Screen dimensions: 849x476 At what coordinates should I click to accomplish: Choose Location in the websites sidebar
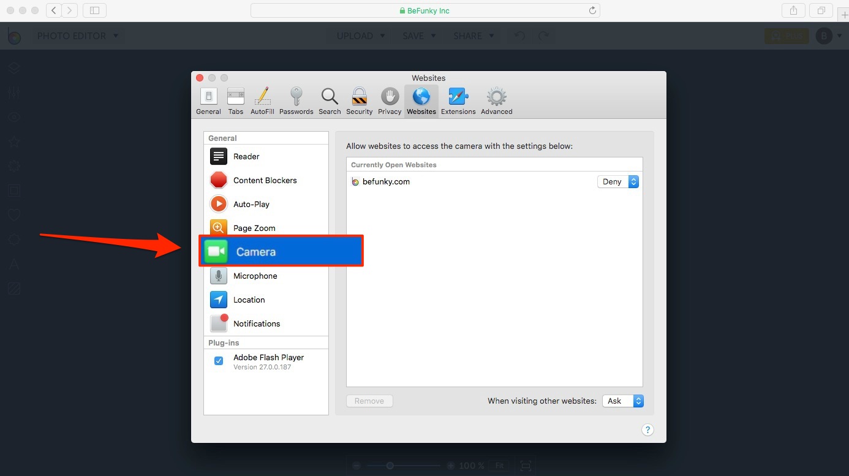[x=266, y=300]
